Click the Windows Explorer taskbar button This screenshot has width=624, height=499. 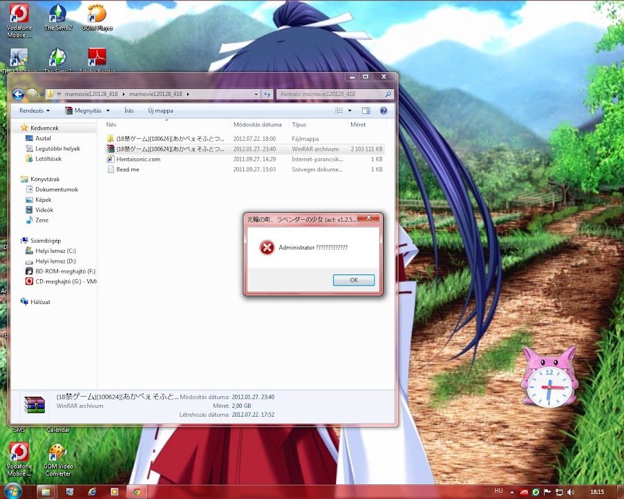[x=46, y=492]
